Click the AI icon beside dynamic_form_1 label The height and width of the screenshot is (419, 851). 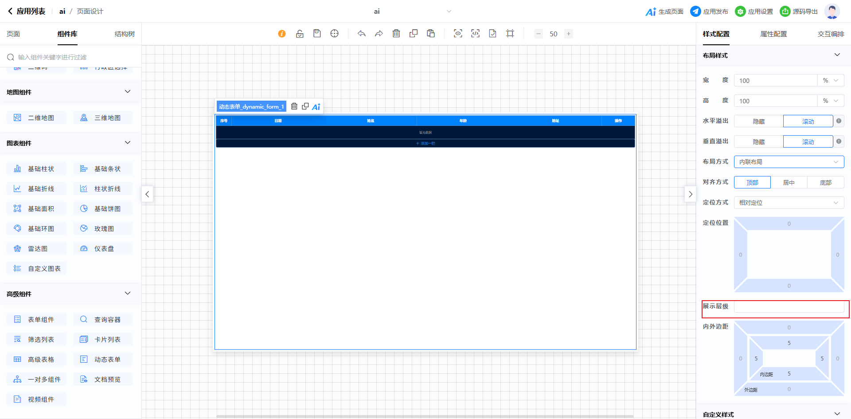pos(316,106)
